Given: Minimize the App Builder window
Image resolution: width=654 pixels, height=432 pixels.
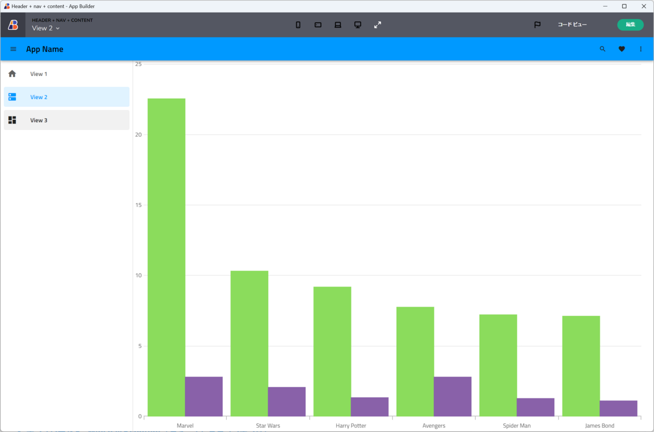Looking at the screenshot, I should coord(605,6).
